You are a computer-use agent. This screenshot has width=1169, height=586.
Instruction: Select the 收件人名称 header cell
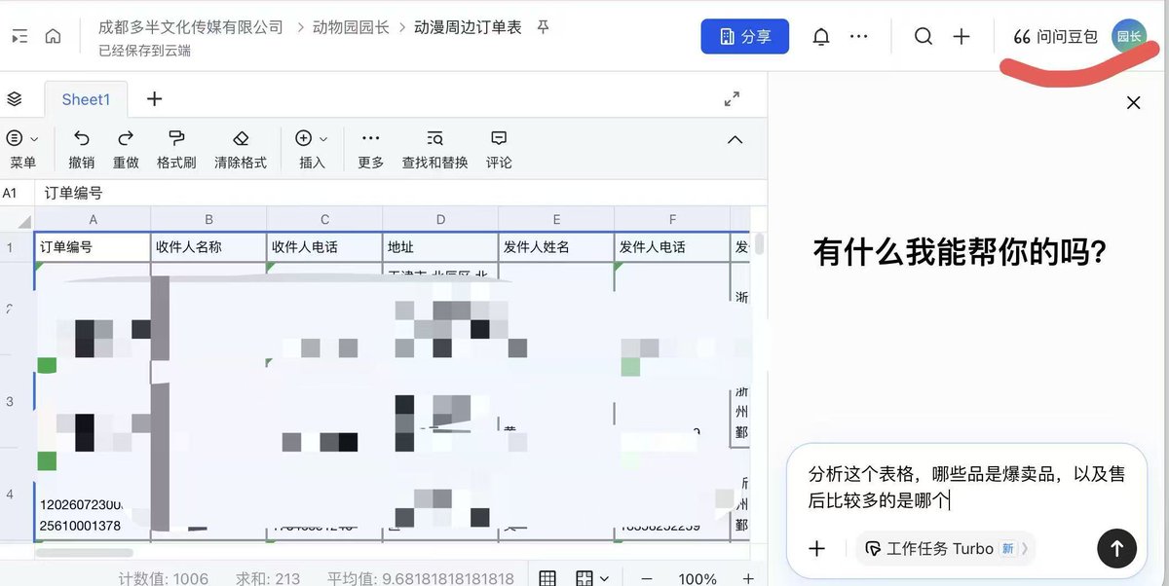pos(208,247)
